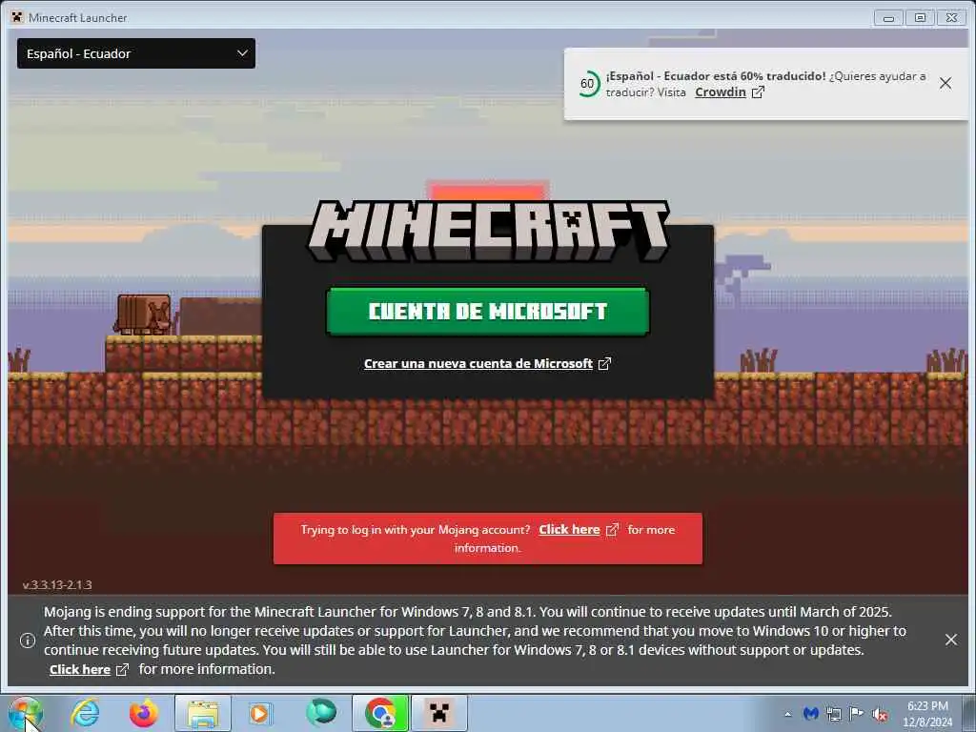Launch Internet Explorer from the taskbar
This screenshot has height=732, width=976.
pyautogui.click(x=85, y=713)
